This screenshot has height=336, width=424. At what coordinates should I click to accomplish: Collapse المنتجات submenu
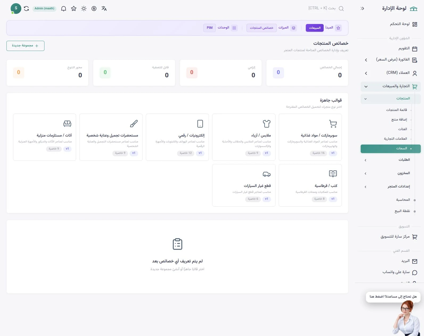(x=390, y=99)
